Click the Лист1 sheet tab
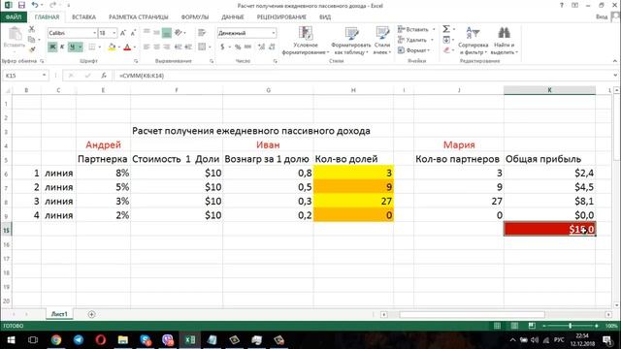621x349 pixels. (59, 314)
